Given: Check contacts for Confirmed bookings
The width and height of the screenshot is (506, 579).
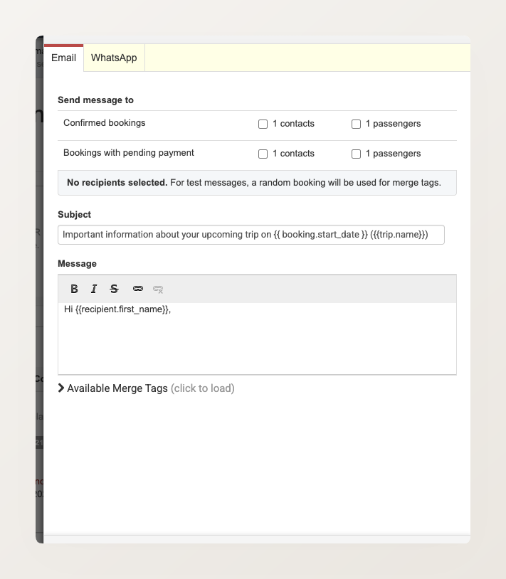Looking at the screenshot, I should [x=263, y=124].
